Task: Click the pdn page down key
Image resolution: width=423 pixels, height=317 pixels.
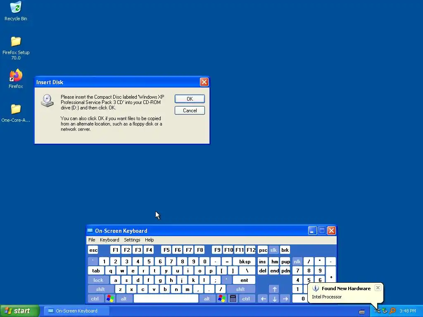Action: [285, 271]
